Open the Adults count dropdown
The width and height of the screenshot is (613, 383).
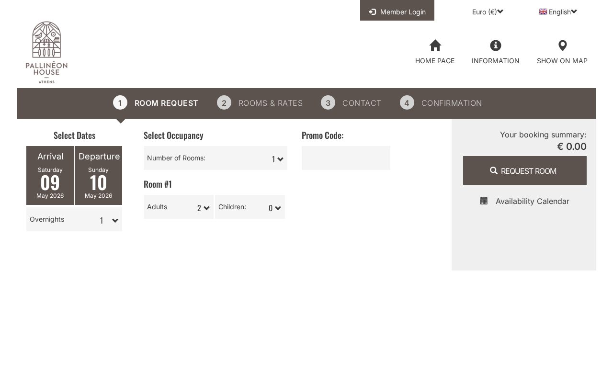(x=179, y=207)
